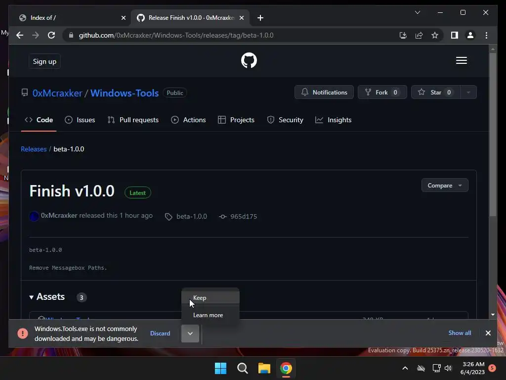Fork the Windows-Tools repository

pos(382,93)
